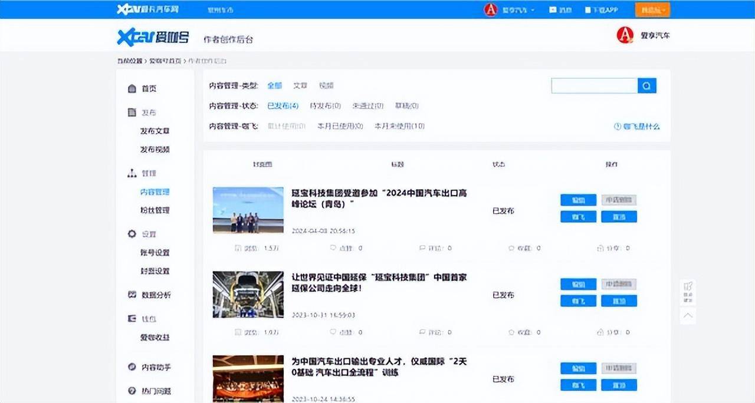Click the 设置 gear icon in sidebar
Image resolution: width=755 pixels, height=403 pixels.
[132, 234]
